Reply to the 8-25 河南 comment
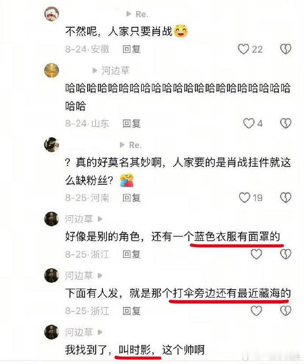 pyautogui.click(x=131, y=198)
